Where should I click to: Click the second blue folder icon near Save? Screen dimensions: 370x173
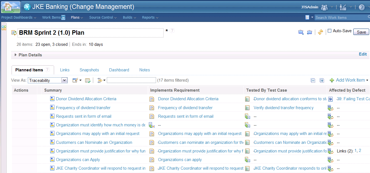pyautogui.click(x=309, y=32)
